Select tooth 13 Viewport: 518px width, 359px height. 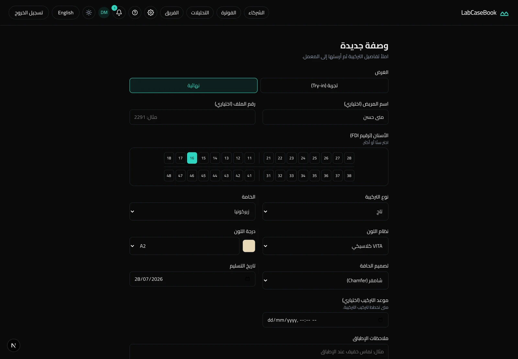pos(226,158)
